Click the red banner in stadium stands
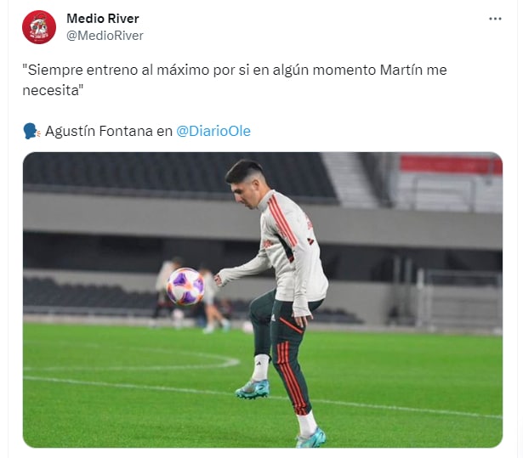The image size is (523, 458). 451,164
